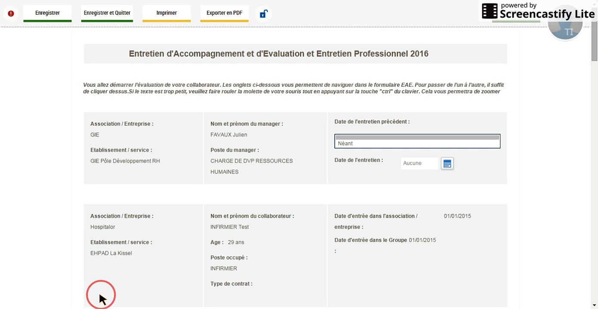Select Néant in previous interview list
This screenshot has width=598, height=309.
(x=417, y=144)
